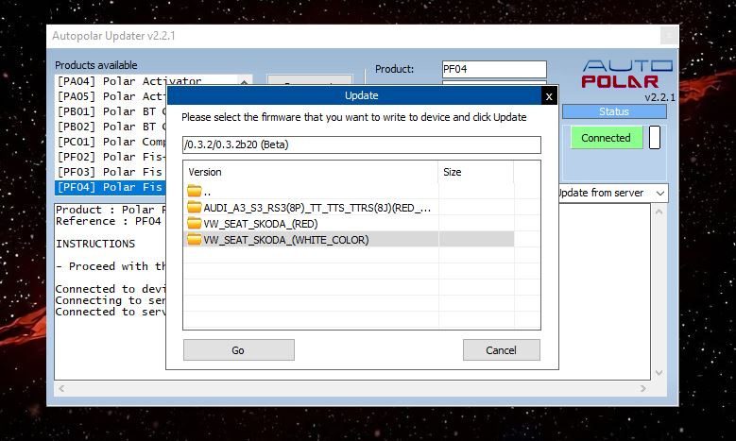
Task: Click folder icon of VW_SEAT_SKODA_(RED)
Action: coord(194,223)
